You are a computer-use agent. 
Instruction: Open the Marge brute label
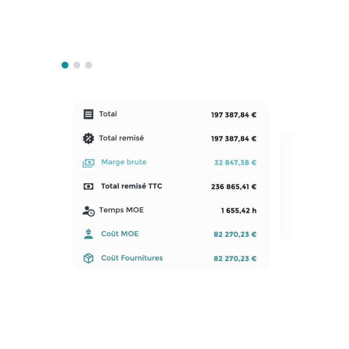click(124, 162)
